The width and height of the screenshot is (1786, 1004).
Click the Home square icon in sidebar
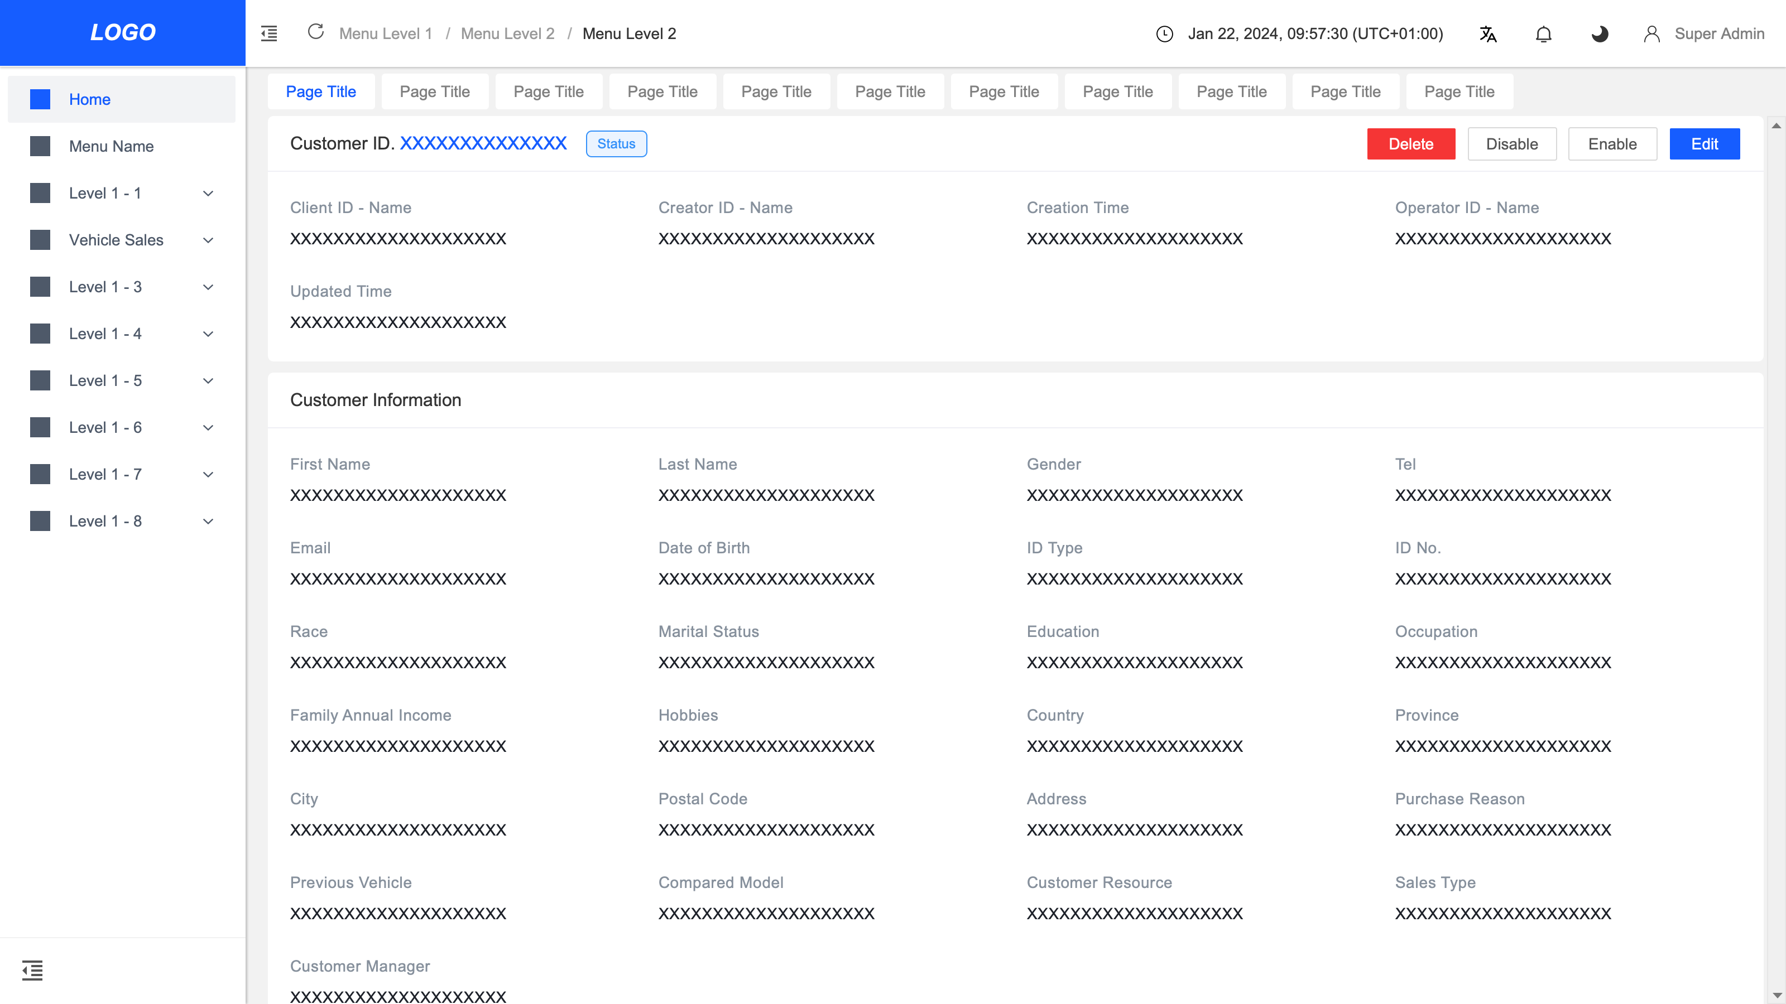point(40,99)
